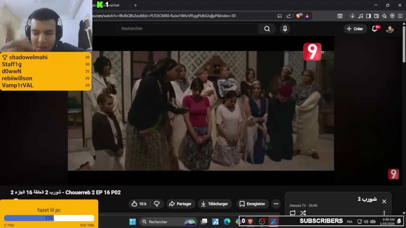The height and width of the screenshot is (228, 406).
Task: Open the browser hamburger main menu
Action: pos(400,16)
